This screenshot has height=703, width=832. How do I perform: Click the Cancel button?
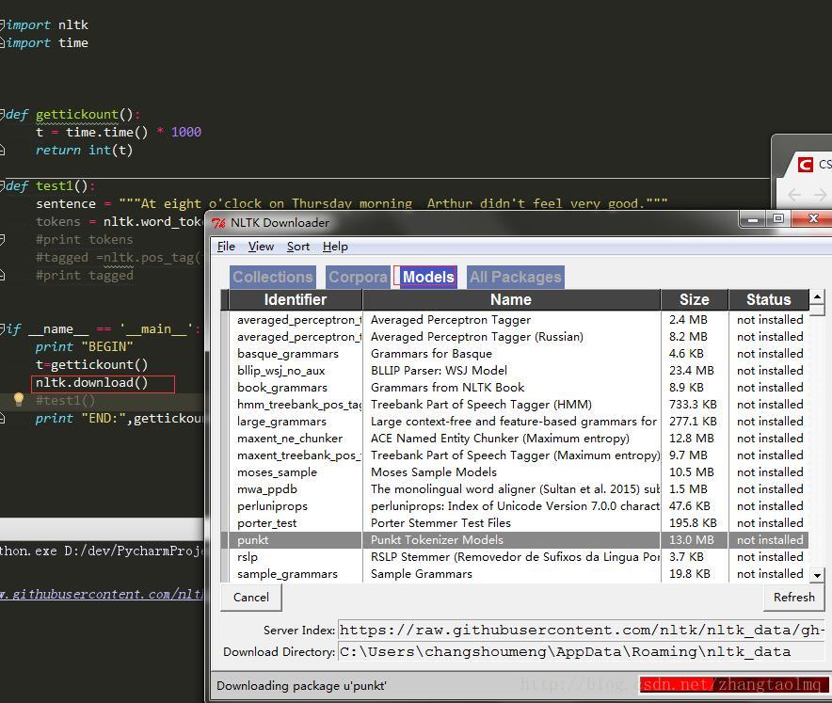(251, 598)
